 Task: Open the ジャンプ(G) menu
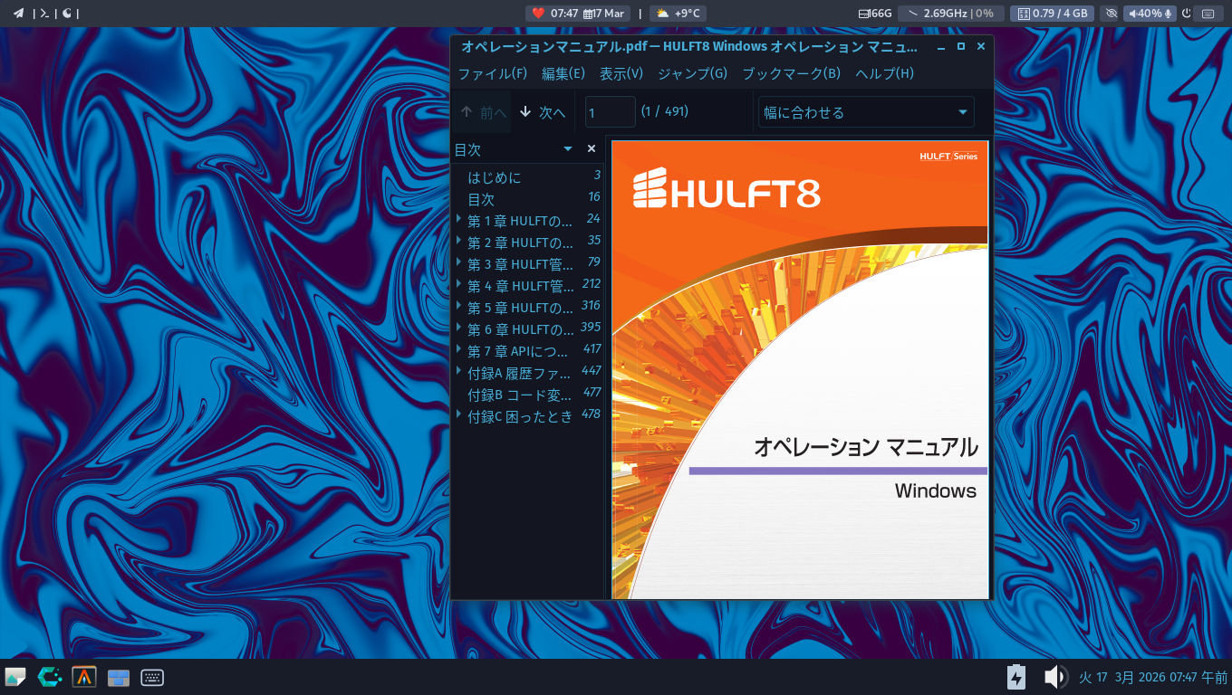(692, 73)
